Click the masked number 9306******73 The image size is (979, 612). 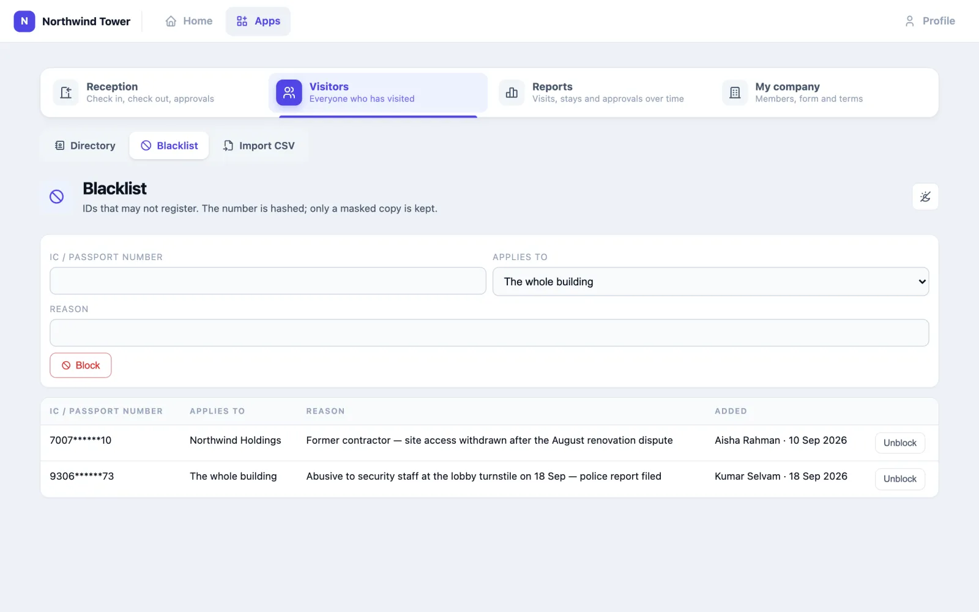(x=82, y=477)
